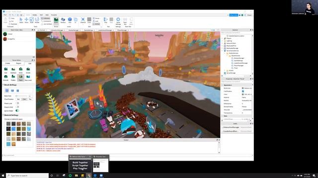
Task: Open the Color picker in the ribbon
Action: click(89, 20)
